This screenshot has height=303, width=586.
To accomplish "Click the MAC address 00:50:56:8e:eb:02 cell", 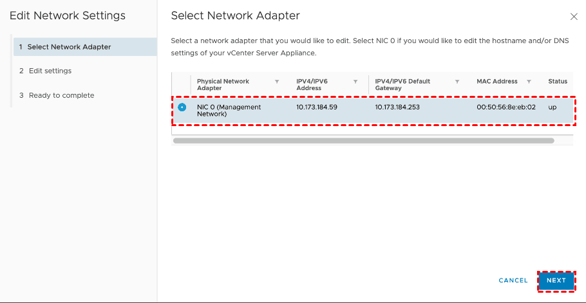I will [506, 107].
